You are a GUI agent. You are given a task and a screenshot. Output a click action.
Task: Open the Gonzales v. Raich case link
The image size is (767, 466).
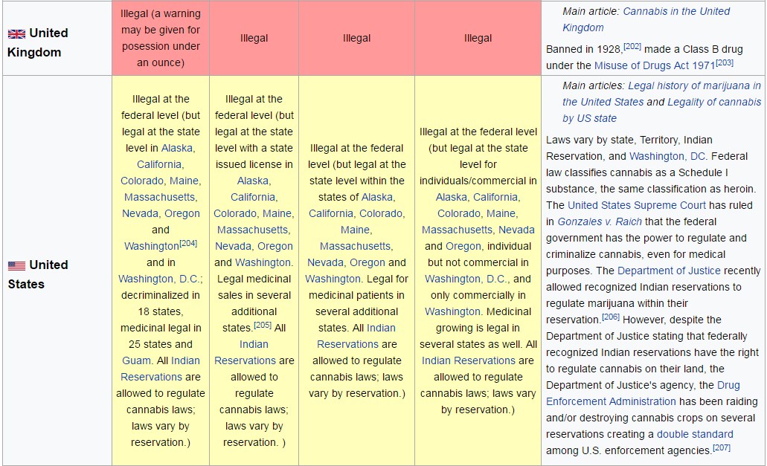pyautogui.click(x=600, y=221)
